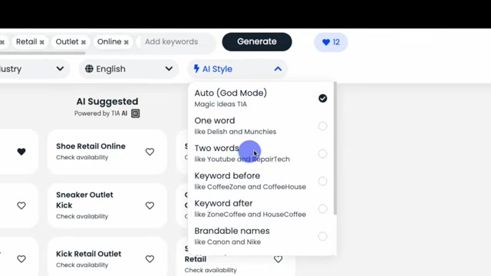This screenshot has width=491, height=276.
Task: Click the TIA AI chip icon
Action: [x=135, y=113]
